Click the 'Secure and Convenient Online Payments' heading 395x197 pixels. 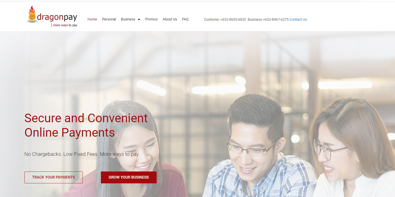(86, 125)
